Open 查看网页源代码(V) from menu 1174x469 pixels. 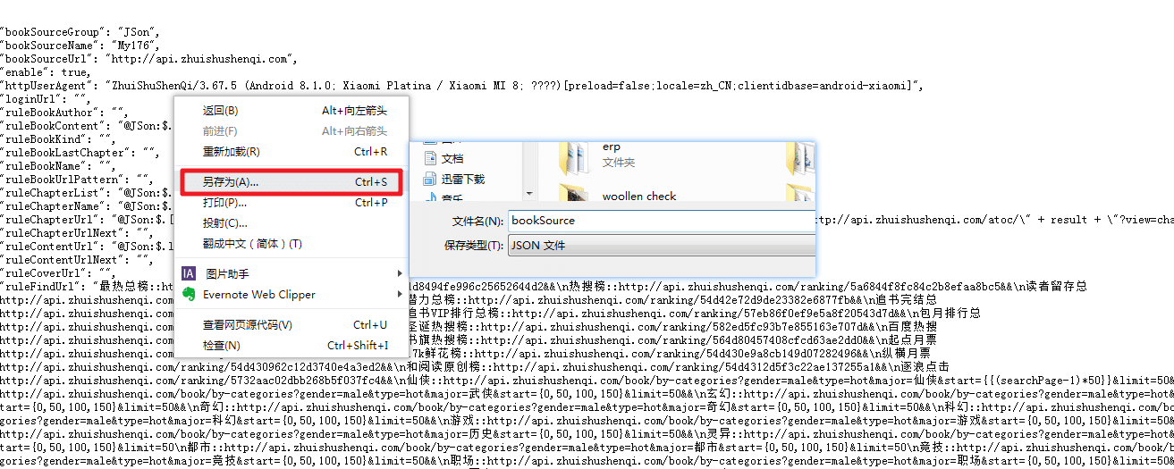(247, 325)
